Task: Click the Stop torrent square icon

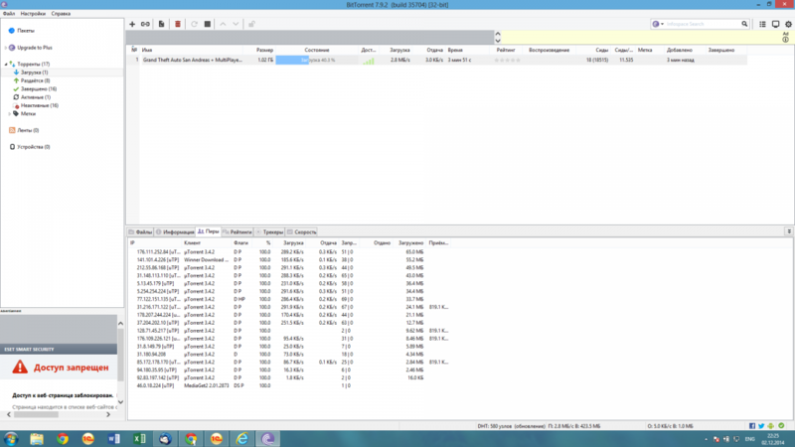Action: pos(208,23)
